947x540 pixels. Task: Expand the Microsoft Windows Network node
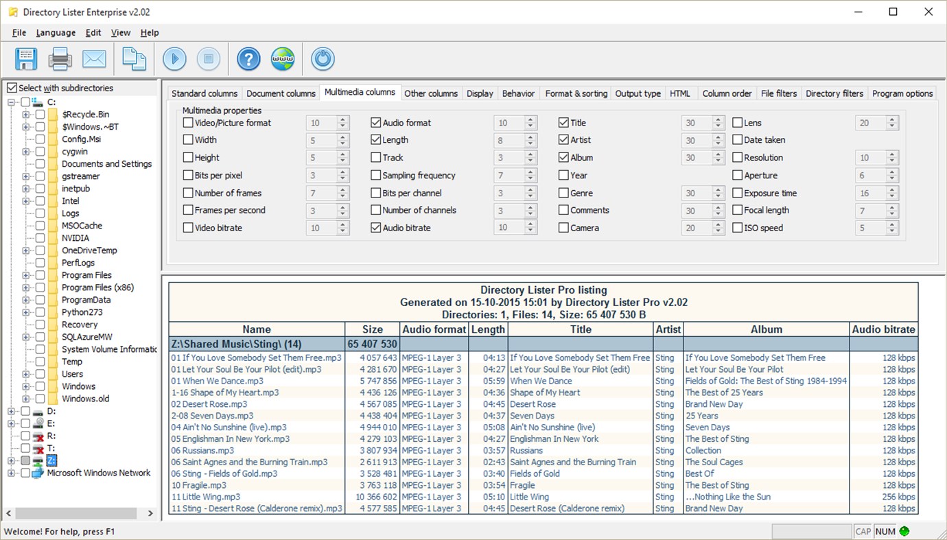tap(11, 473)
